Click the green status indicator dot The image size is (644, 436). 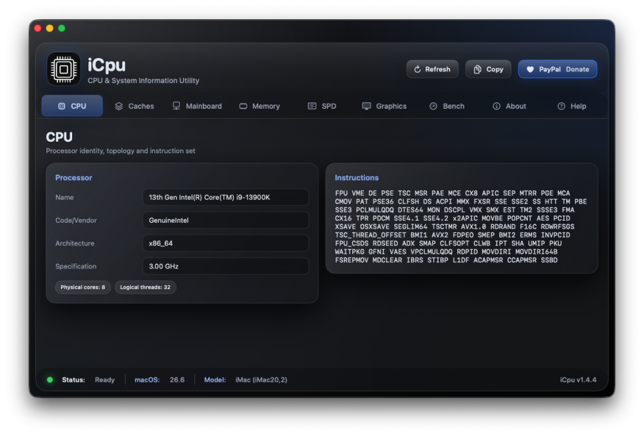pos(50,380)
